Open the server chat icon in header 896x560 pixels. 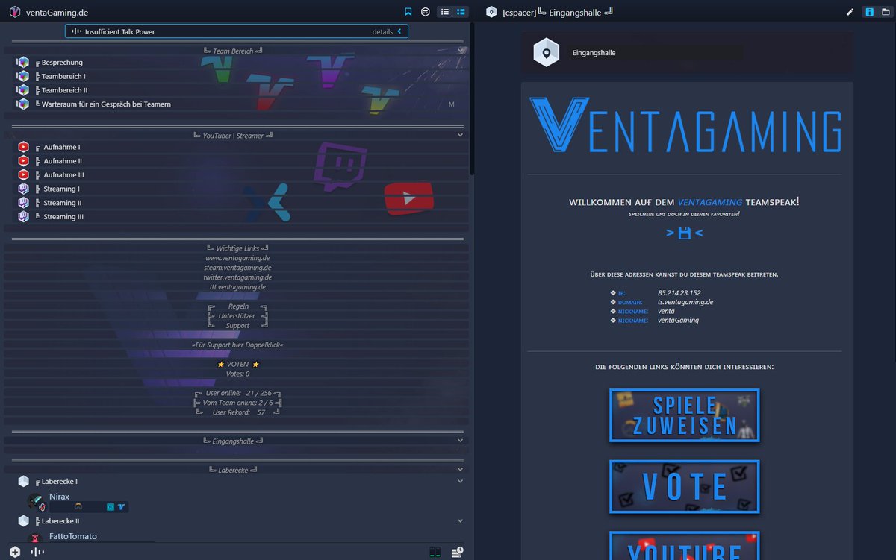click(x=425, y=12)
